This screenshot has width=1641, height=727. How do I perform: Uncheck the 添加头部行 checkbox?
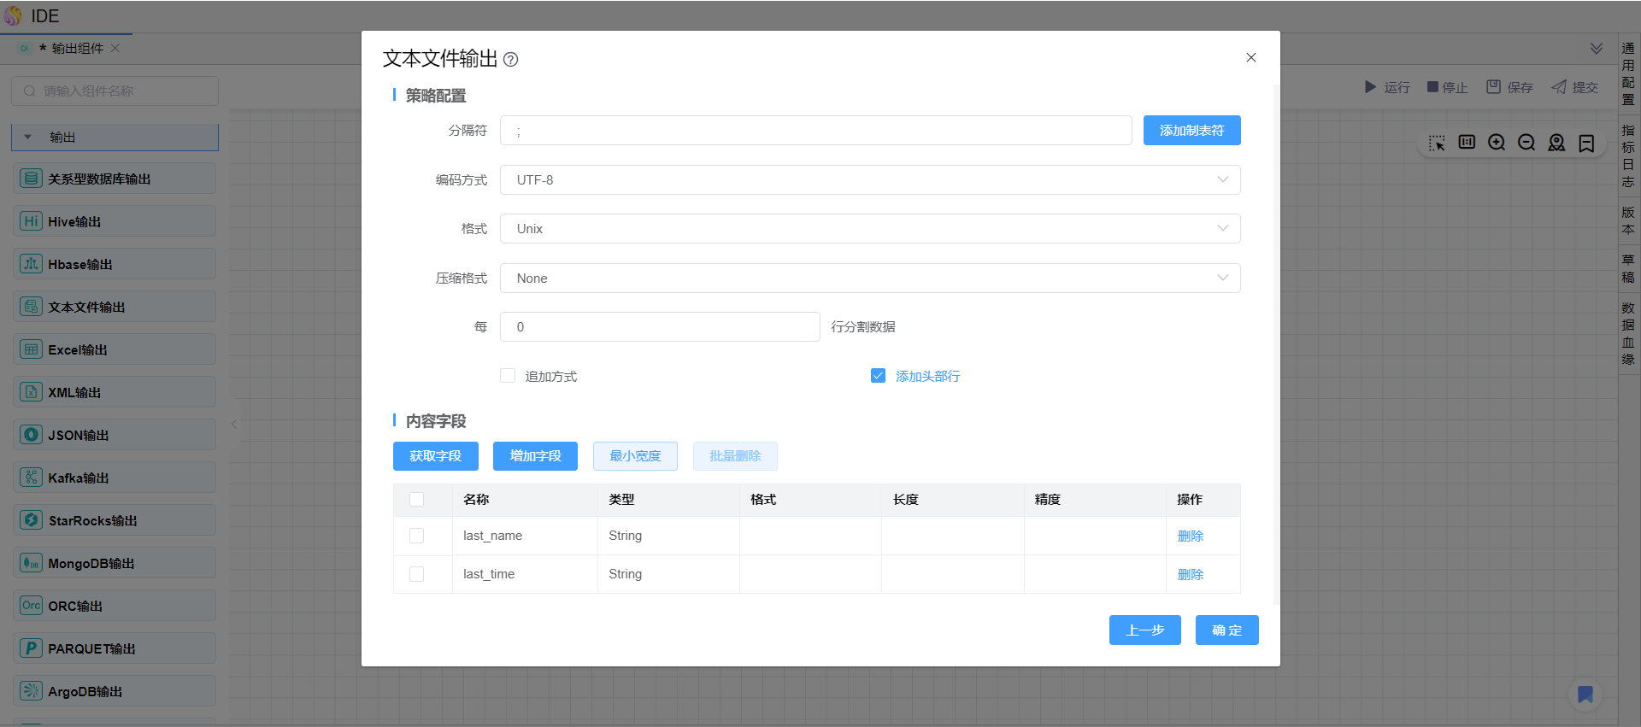tap(878, 376)
